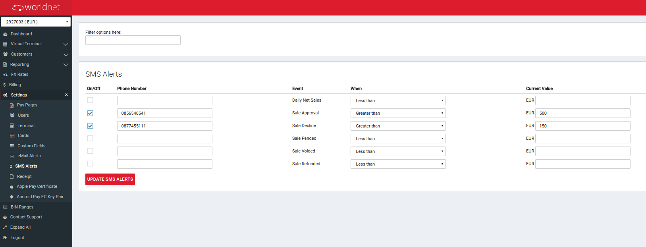Go to Custom Fields in Settings

coord(31,146)
